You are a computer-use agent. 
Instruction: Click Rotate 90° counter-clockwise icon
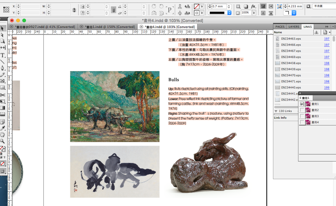pos(161,6)
